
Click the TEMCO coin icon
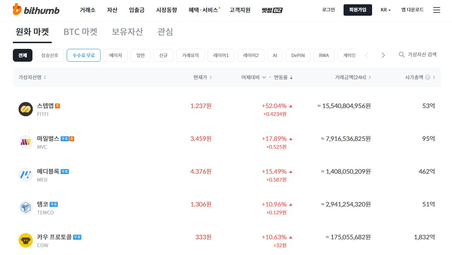26,208
